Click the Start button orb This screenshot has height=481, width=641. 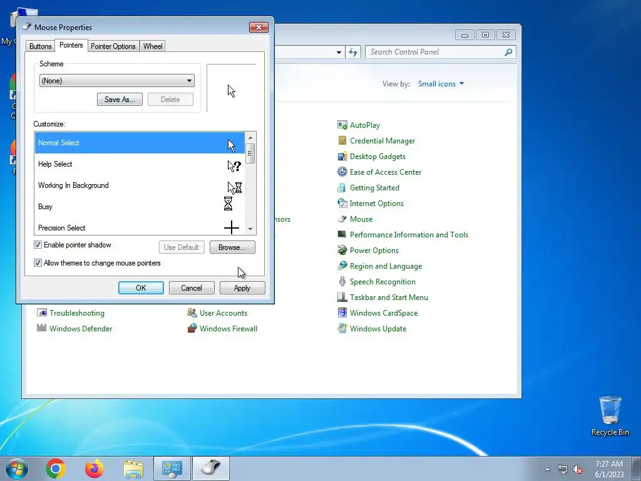[x=17, y=468]
